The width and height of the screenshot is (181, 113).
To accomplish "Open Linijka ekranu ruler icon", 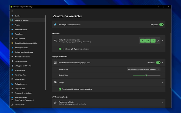I will pyautogui.click(x=12, y=88).
